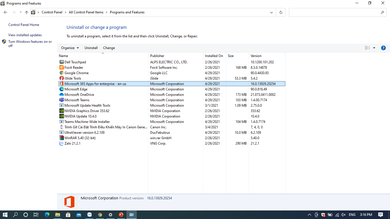Click the Google Chrome icon in program list
The image size is (390, 219).
pos(62,73)
